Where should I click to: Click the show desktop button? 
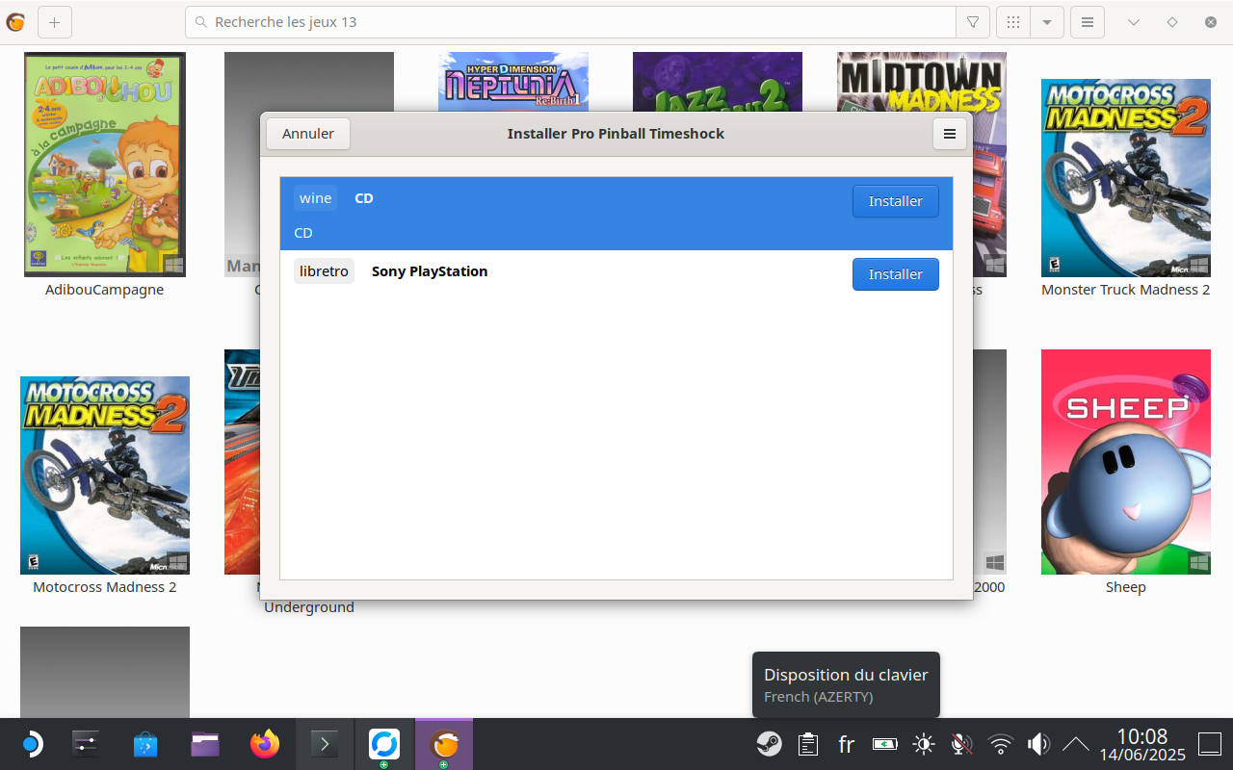tap(1210, 744)
